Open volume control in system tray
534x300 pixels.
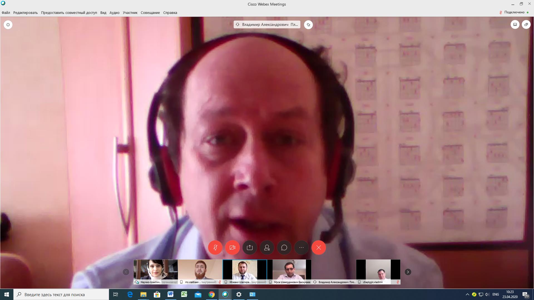click(x=487, y=294)
